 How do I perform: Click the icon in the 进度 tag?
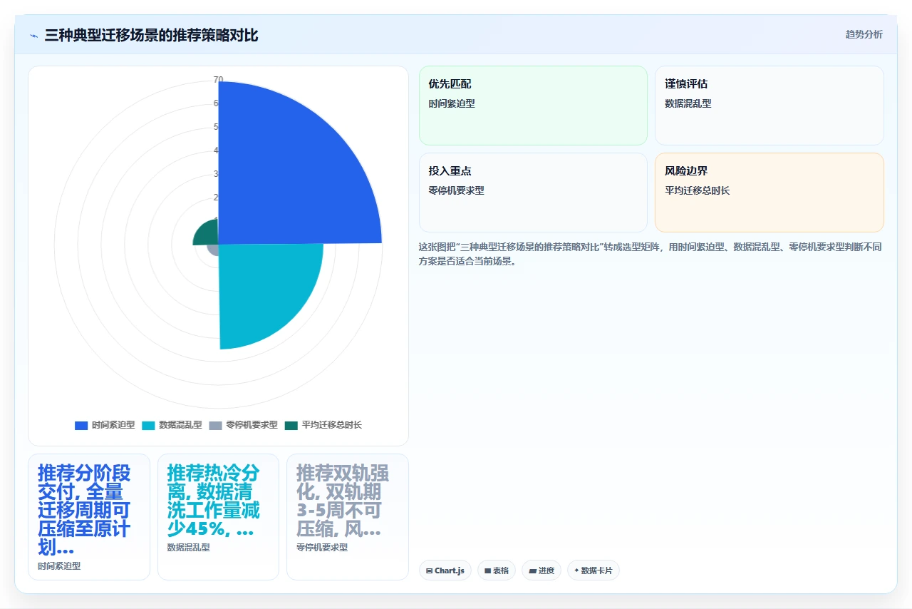point(532,570)
